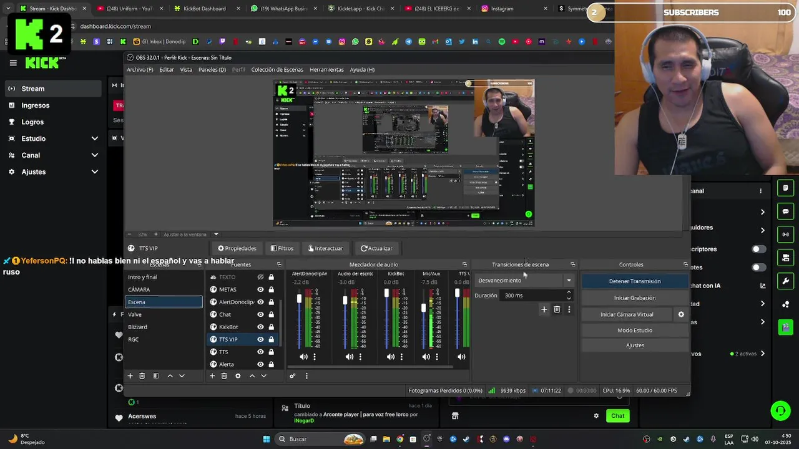Screen dimensions: 799x449
Task: Add a new source with the plus icon in Fuentes
Action: point(212,376)
